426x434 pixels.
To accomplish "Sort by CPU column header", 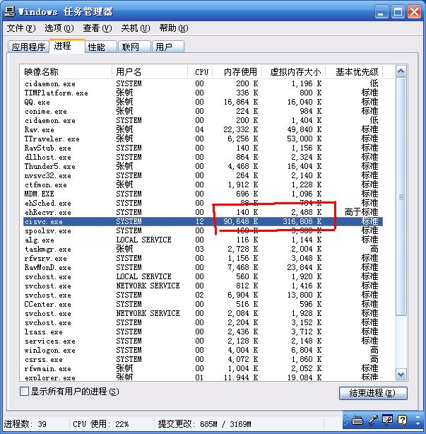I will (200, 72).
